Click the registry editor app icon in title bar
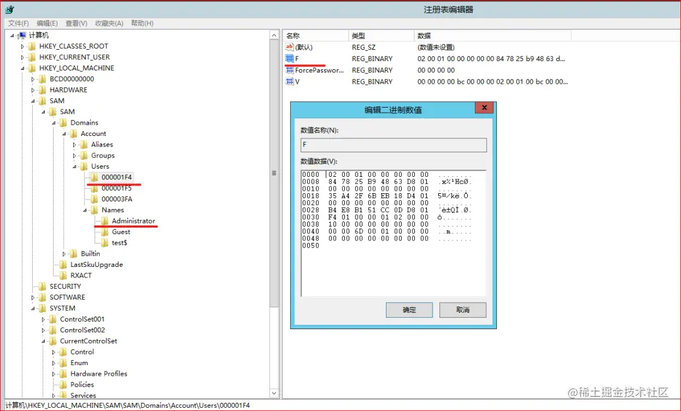Screen dimensions: 681x411 click(10, 9)
